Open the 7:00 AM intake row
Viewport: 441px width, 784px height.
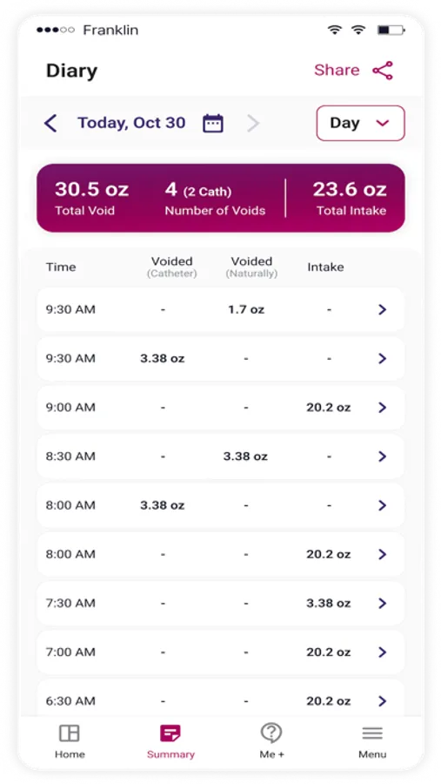(220, 652)
